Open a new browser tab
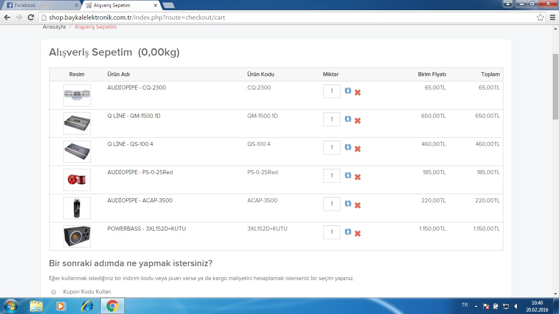This screenshot has width=559, height=314. click(168, 5)
